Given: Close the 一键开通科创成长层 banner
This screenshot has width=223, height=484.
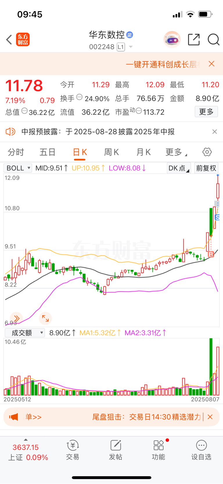Looking at the screenshot, I should click(x=212, y=64).
